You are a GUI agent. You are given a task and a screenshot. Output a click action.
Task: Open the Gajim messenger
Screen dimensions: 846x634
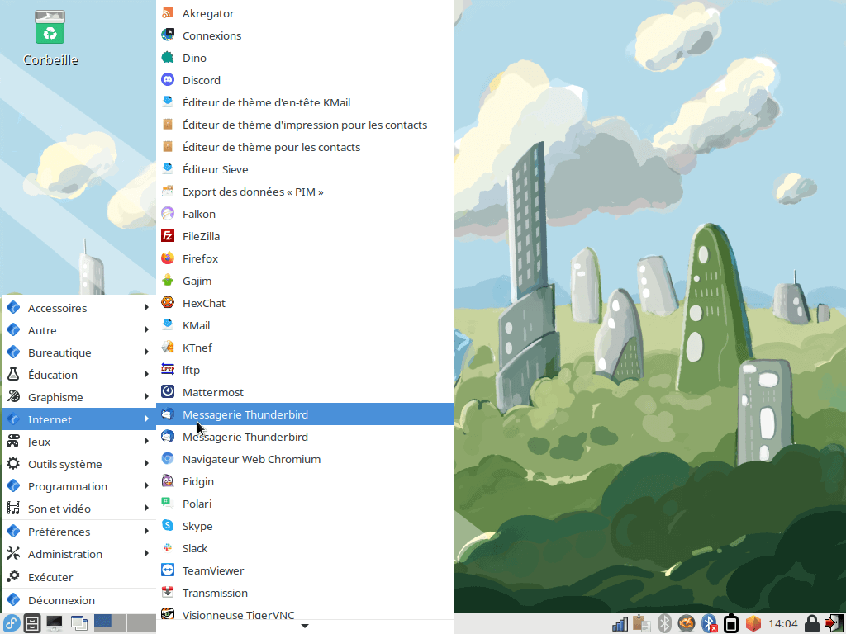(x=305, y=281)
